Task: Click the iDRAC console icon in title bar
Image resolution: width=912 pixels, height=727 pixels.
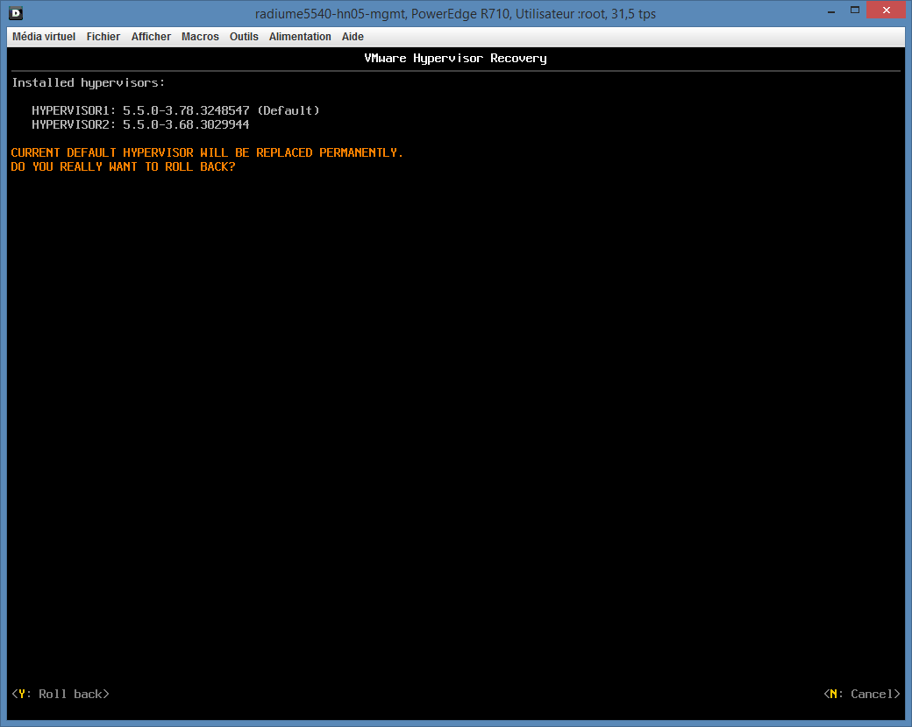Action: [15, 13]
